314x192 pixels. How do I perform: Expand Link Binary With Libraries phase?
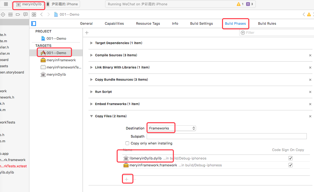(91, 68)
